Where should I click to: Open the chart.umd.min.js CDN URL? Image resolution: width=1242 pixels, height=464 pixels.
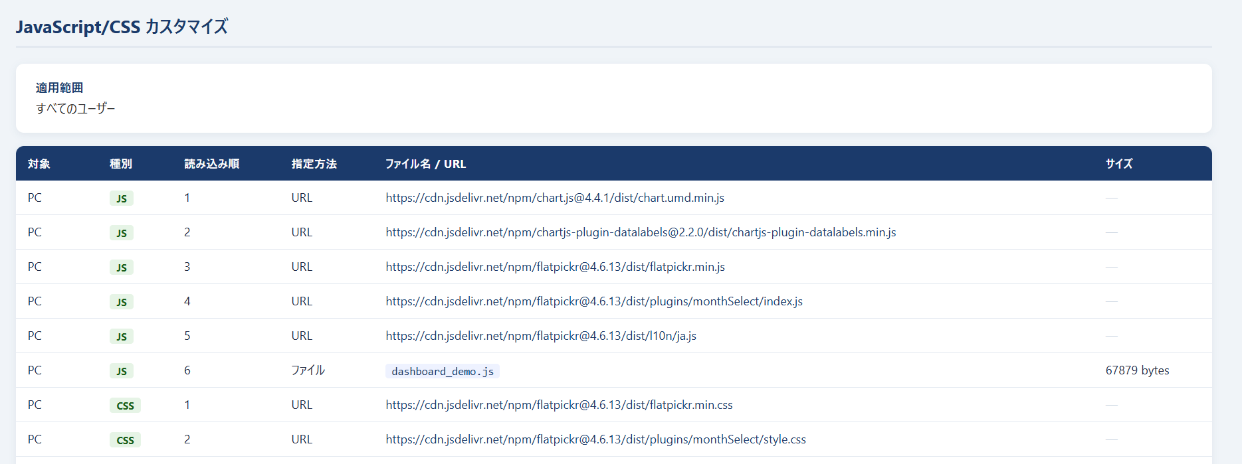pyautogui.click(x=555, y=198)
